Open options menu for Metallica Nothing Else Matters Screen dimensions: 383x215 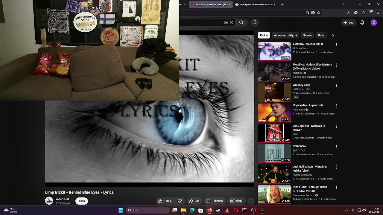[x=336, y=65]
